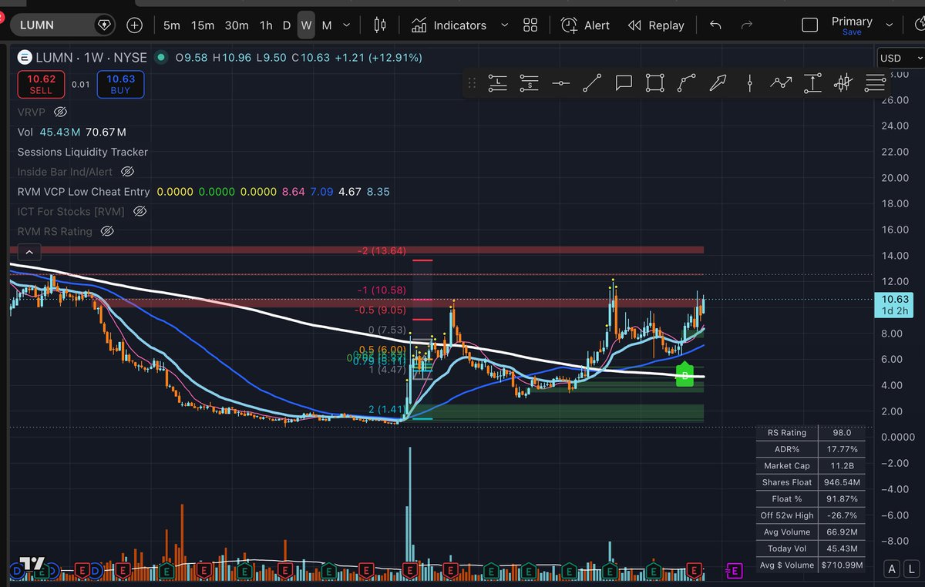Toggle auto scale with the A button
The image size is (925, 587).
(x=891, y=569)
